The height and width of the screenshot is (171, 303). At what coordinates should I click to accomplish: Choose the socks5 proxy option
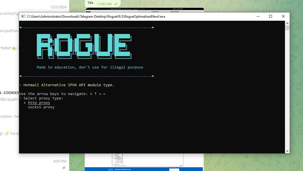coord(41,107)
